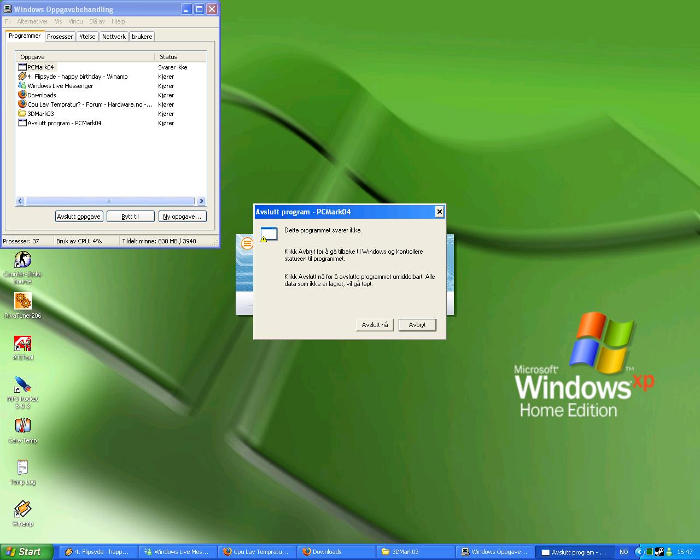The height and width of the screenshot is (560, 700).
Task: Click the Steam icon in the system tray
Action: (x=659, y=552)
